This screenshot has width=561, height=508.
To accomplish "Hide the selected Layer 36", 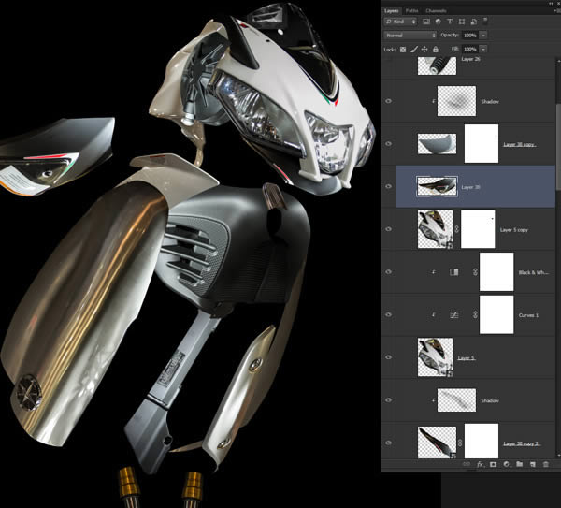I will click(x=389, y=186).
